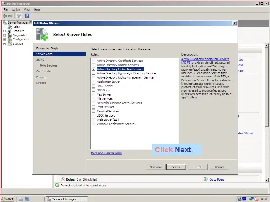Viewport: 270px width, 202px height.
Task: Click the Previous button
Action: tap(156, 167)
